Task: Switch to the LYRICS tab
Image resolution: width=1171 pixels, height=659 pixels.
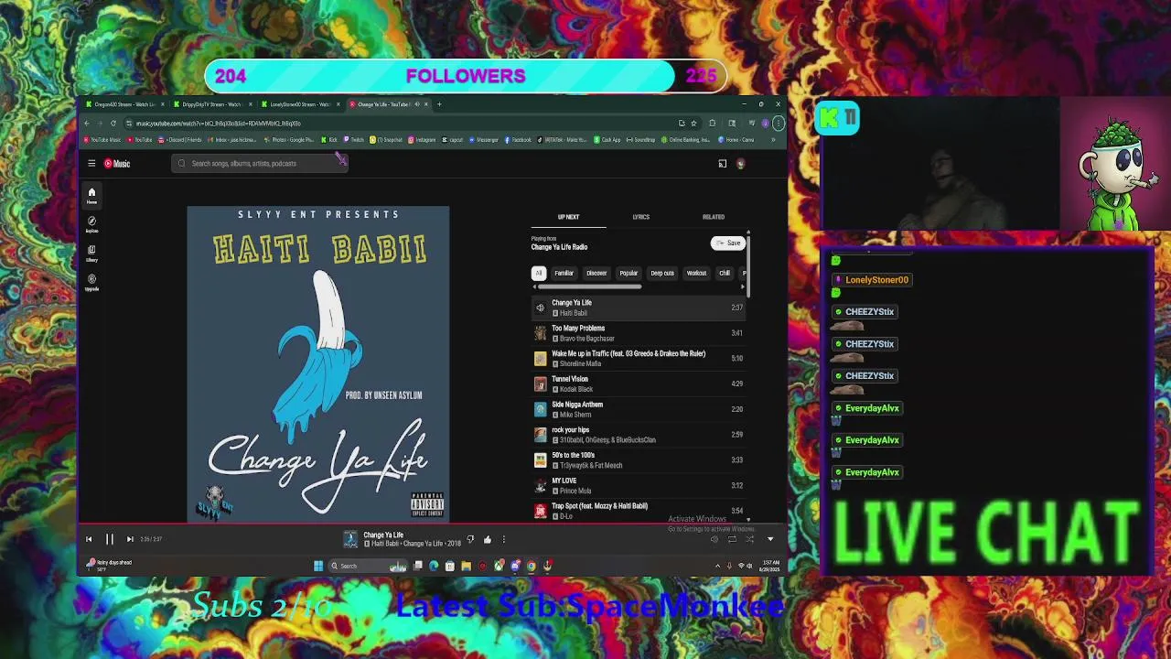Action: 640,217
